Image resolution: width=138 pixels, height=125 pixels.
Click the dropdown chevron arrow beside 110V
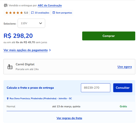point(41,23)
